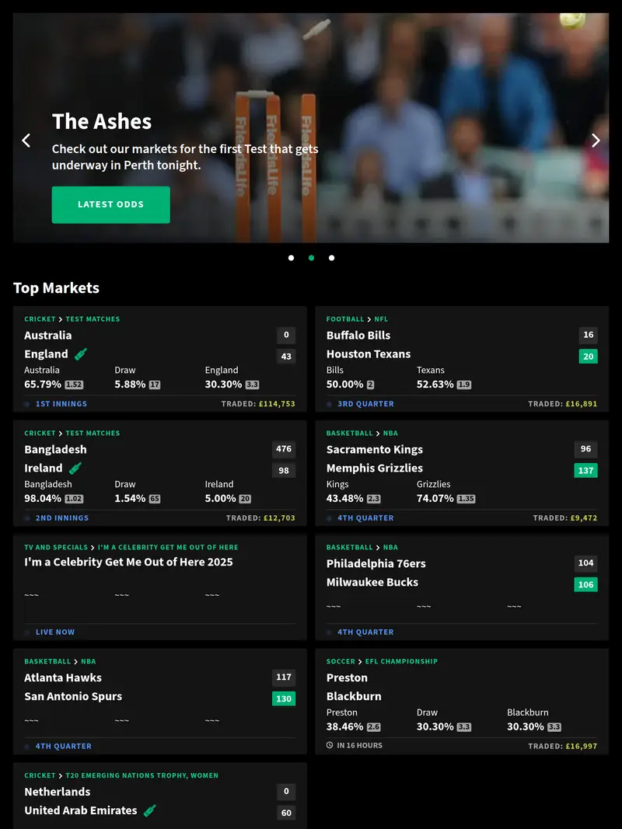Open the NFL league link

(381, 319)
